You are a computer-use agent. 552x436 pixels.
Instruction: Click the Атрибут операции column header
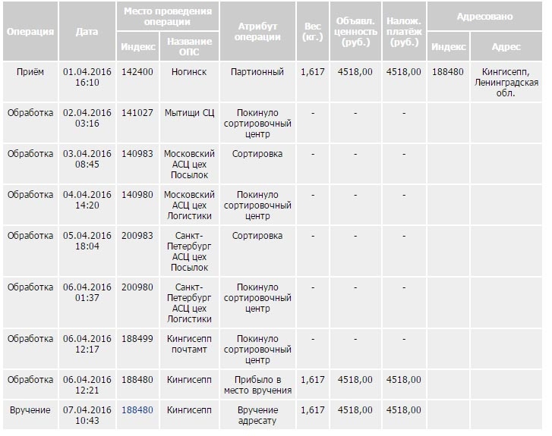tap(257, 31)
